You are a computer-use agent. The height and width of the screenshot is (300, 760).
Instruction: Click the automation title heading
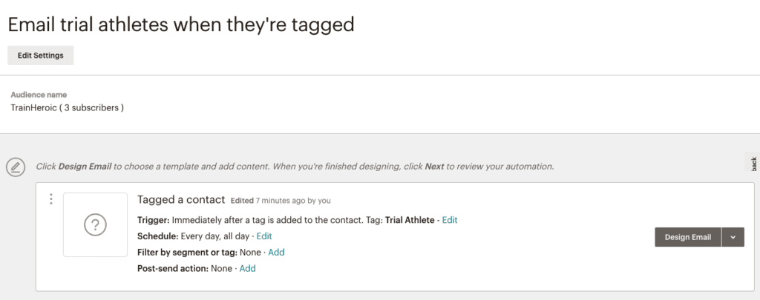(181, 24)
